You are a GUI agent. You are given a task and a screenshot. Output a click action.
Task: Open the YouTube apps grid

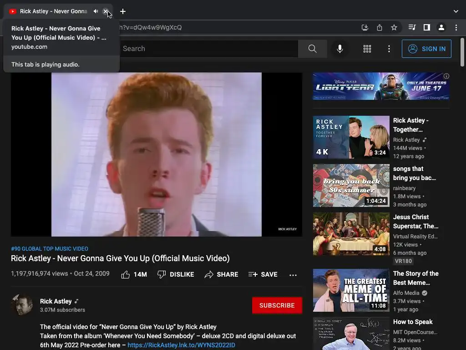[x=367, y=48]
